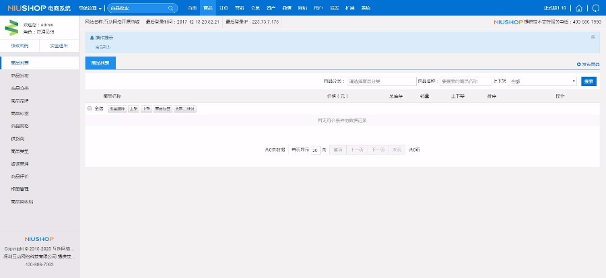Click the home icon in top bar

(x=578, y=8)
